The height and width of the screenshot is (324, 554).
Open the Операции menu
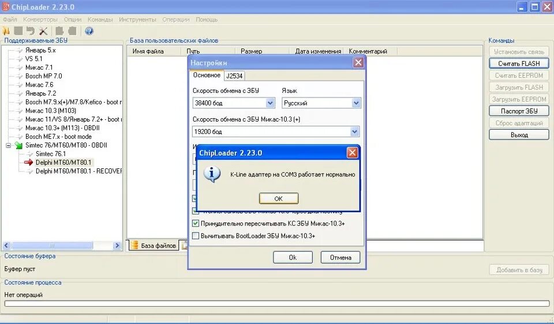point(176,20)
